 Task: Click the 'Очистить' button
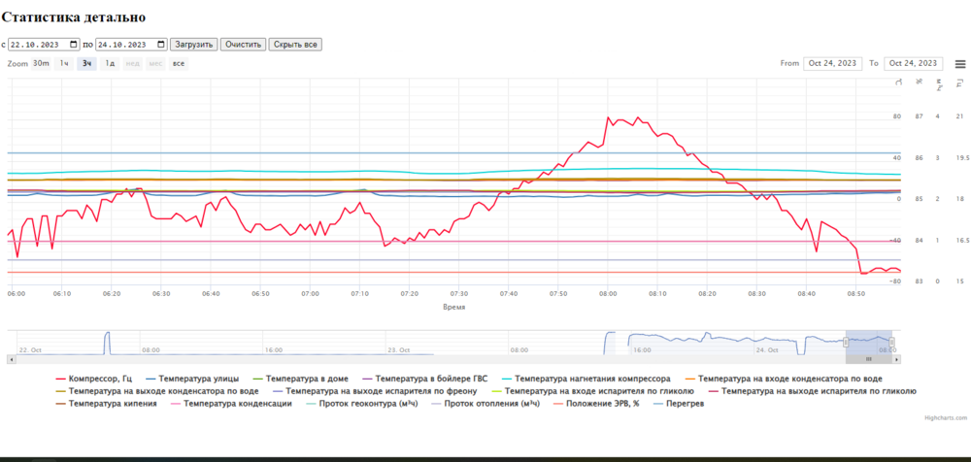243,45
